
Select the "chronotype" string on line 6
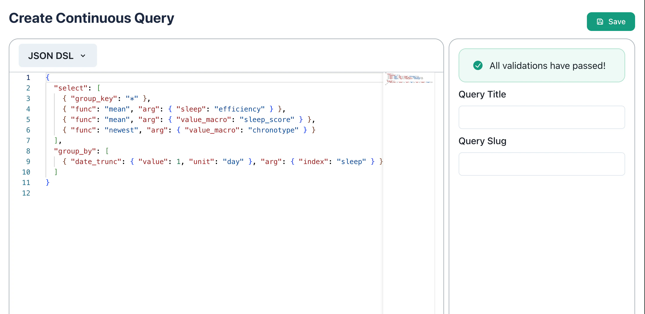point(273,130)
